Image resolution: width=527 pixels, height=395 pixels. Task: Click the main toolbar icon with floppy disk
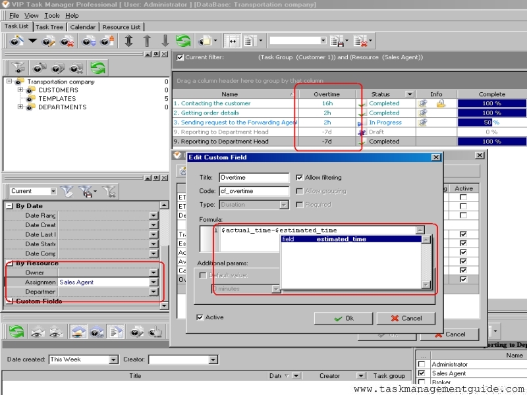pyautogui.click(x=337, y=41)
